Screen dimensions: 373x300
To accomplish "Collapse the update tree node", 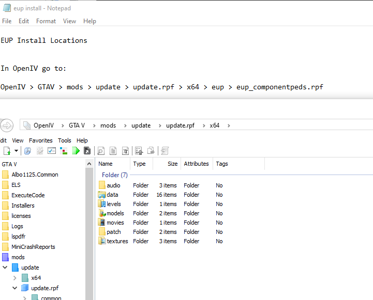I will pos(5,267).
